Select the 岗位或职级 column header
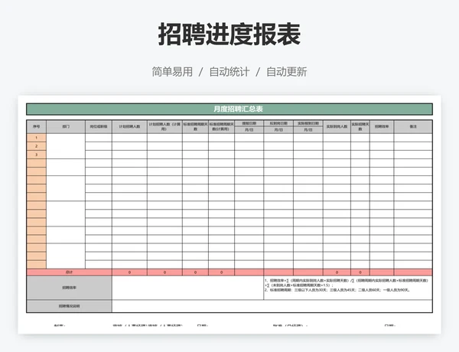Screen dimensions: 459x352 pos(99,127)
